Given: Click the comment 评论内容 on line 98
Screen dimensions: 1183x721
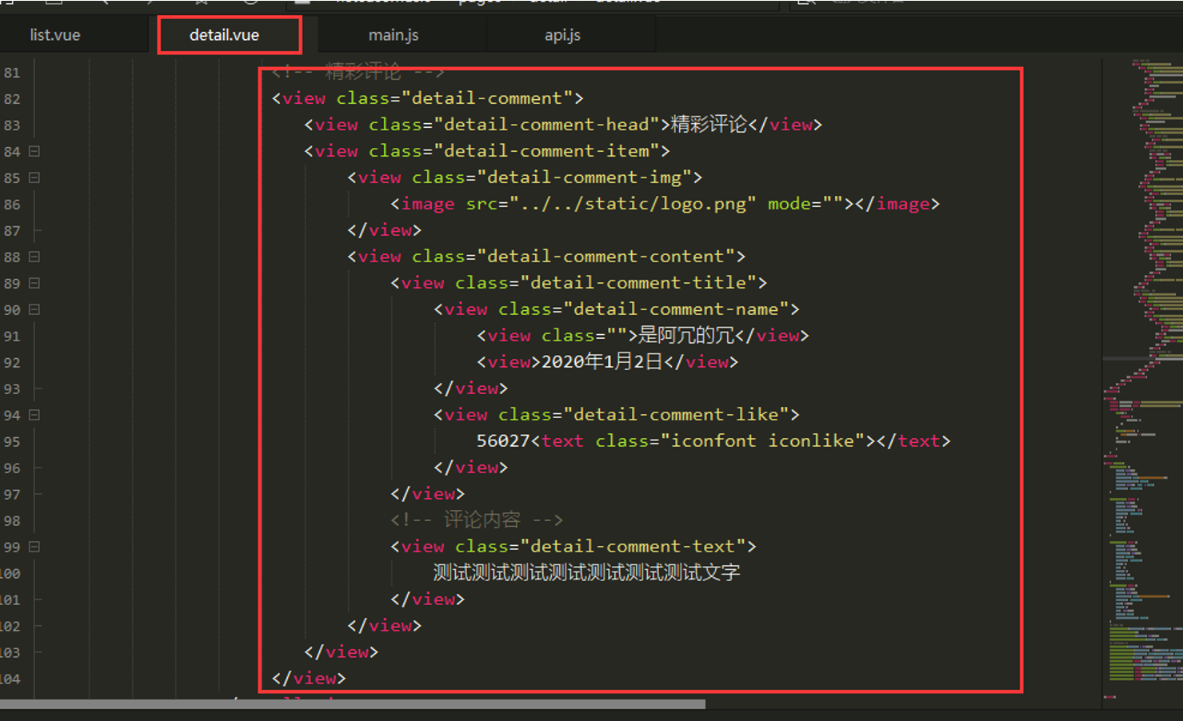Looking at the screenshot, I should tap(482, 520).
